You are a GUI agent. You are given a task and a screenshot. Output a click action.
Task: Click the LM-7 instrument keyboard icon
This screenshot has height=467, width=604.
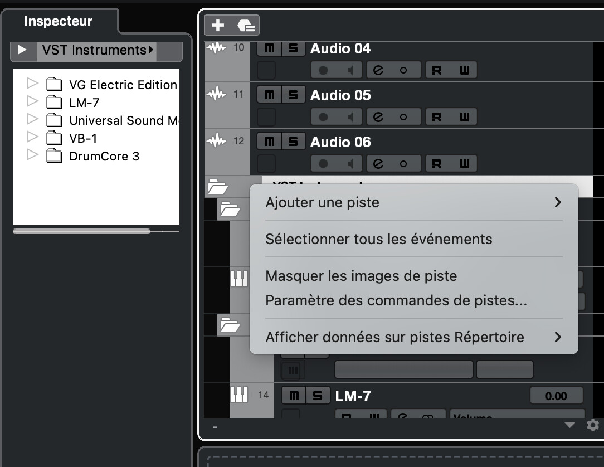click(x=239, y=396)
